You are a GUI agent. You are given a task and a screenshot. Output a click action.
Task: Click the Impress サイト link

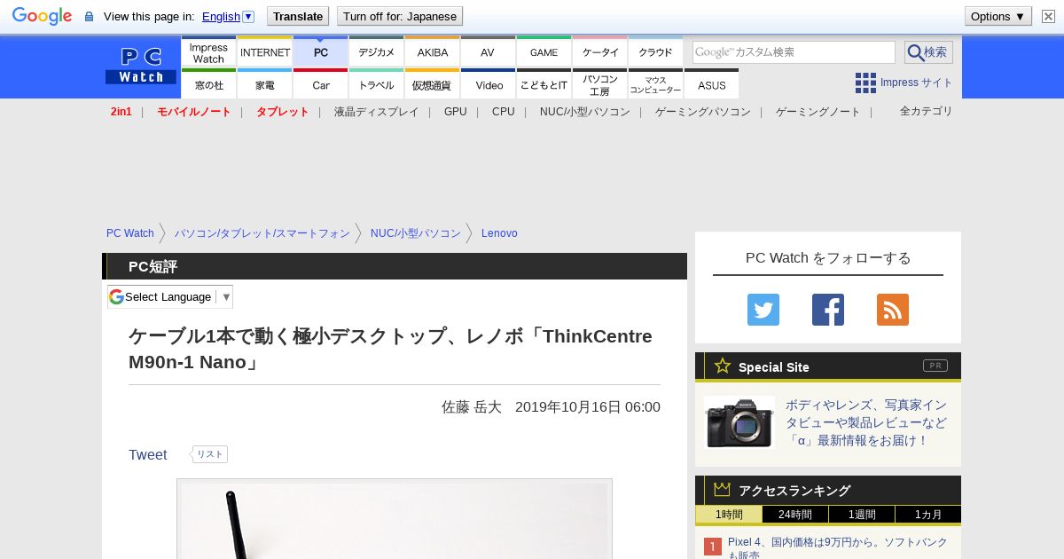pos(917,83)
